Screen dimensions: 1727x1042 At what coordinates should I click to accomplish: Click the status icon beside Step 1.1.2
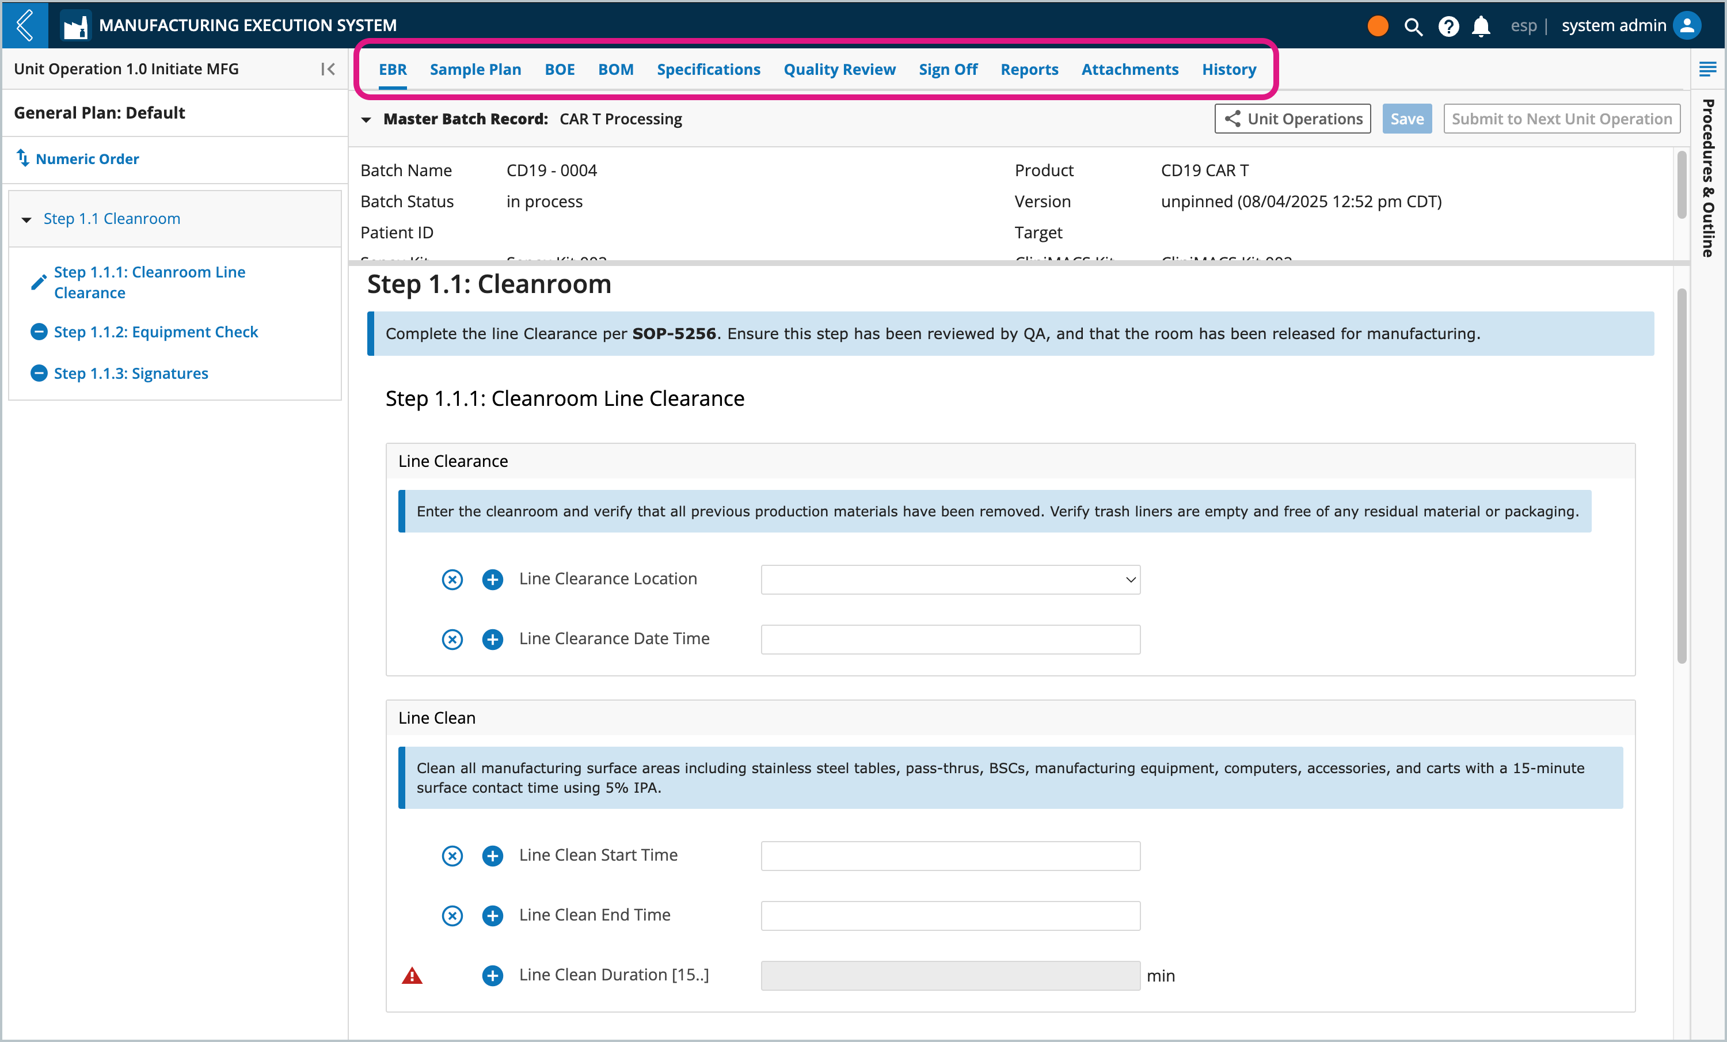(39, 332)
